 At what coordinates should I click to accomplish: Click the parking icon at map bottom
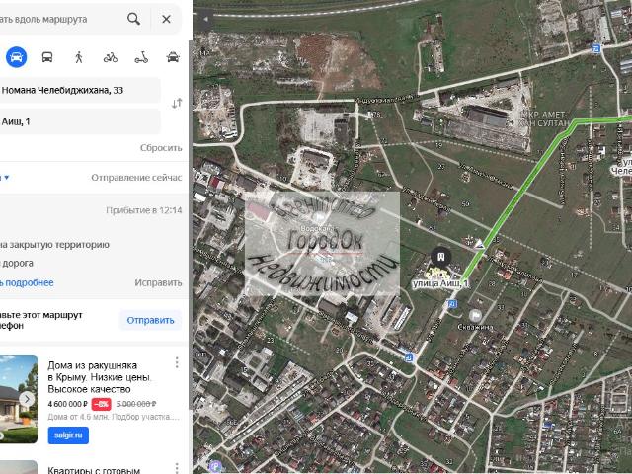pyautogui.click(x=215, y=467)
